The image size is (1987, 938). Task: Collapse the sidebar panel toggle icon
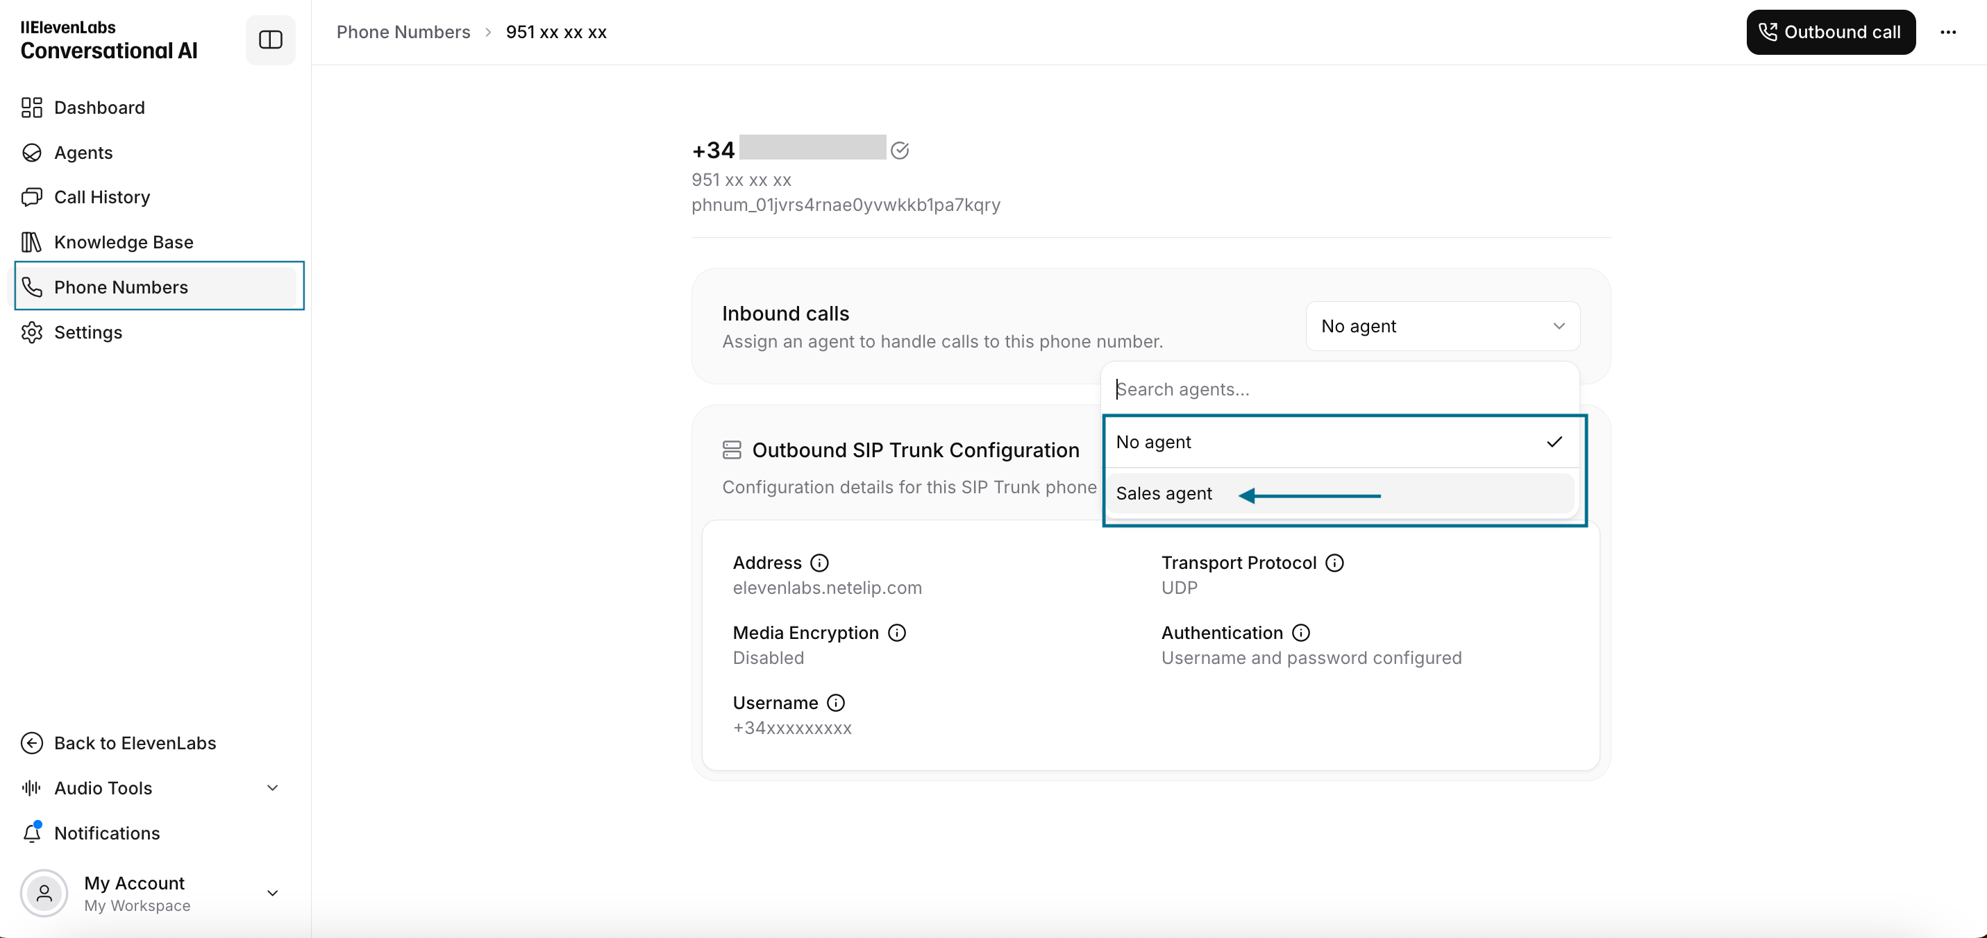[x=270, y=40]
